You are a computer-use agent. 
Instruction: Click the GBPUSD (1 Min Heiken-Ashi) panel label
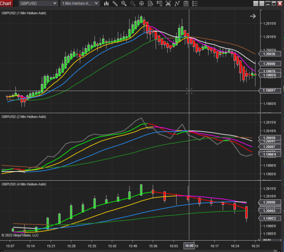[x=24, y=13]
